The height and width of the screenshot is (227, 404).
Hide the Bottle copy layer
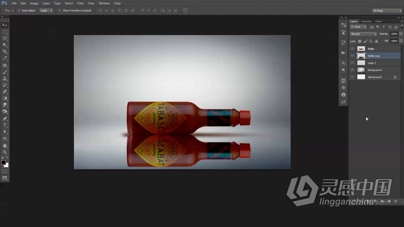coord(352,56)
